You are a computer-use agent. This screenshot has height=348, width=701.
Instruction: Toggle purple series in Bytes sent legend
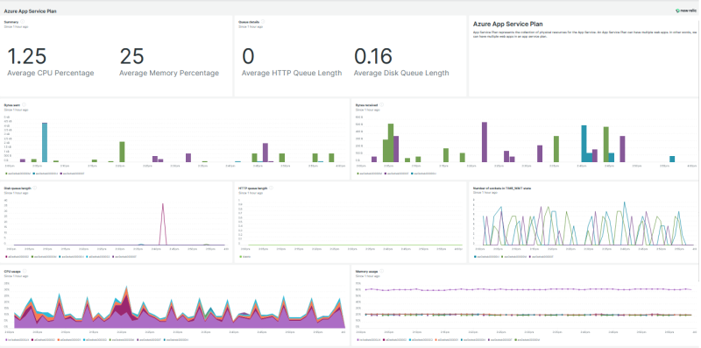tap(72, 173)
